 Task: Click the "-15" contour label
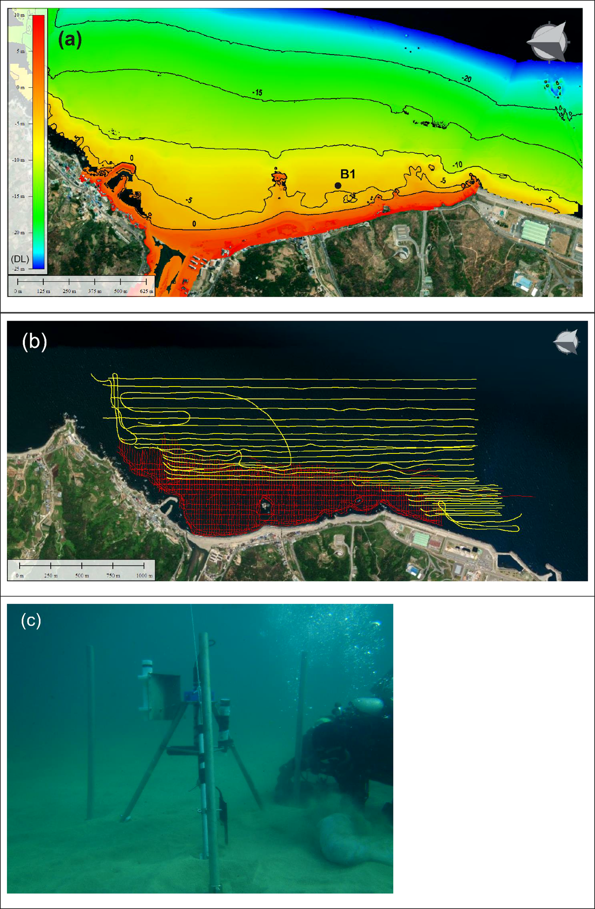tap(257, 92)
